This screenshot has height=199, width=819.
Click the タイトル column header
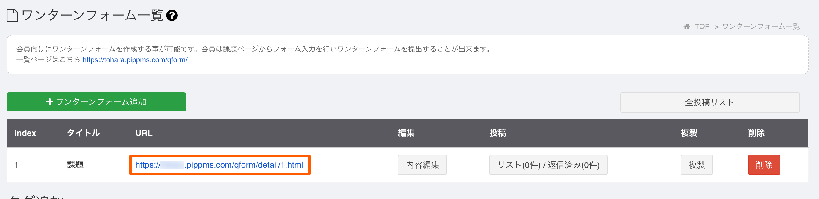83,133
